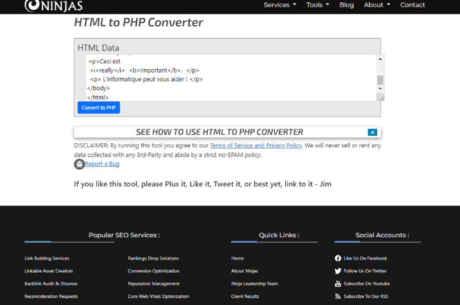The image size is (460, 305).
Task: Click the textarea scrollbar down arrow
Action: pyautogui.click(x=380, y=89)
